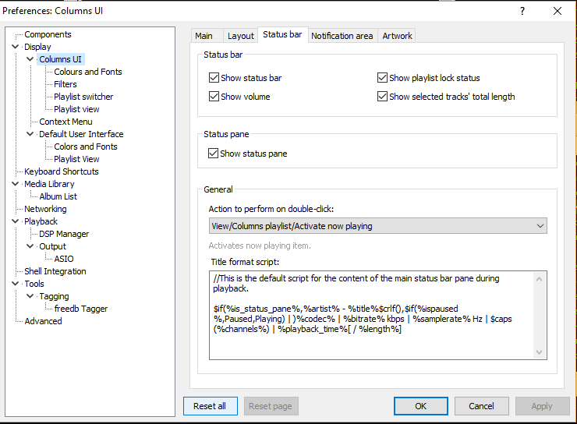Viewport: 577px width, 424px height.
Task: Uncheck the Show status pane option
Action: tap(214, 154)
